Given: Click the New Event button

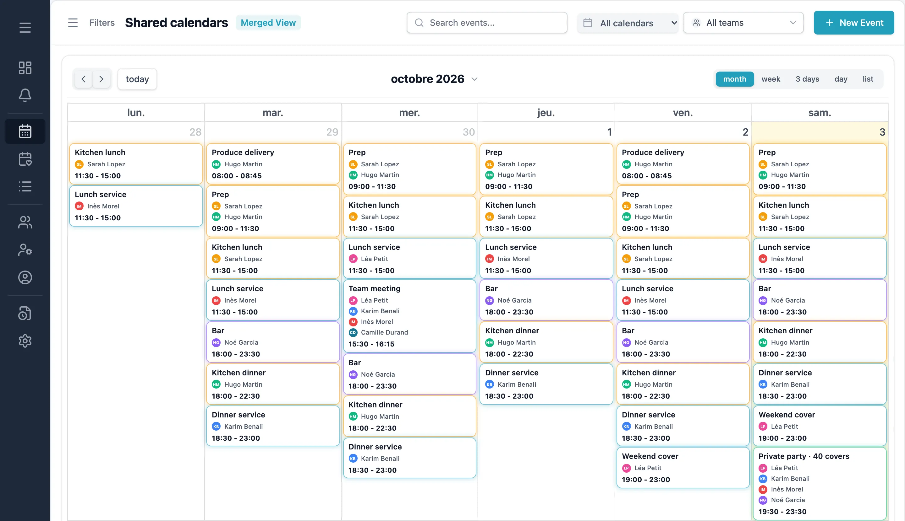Looking at the screenshot, I should point(854,23).
